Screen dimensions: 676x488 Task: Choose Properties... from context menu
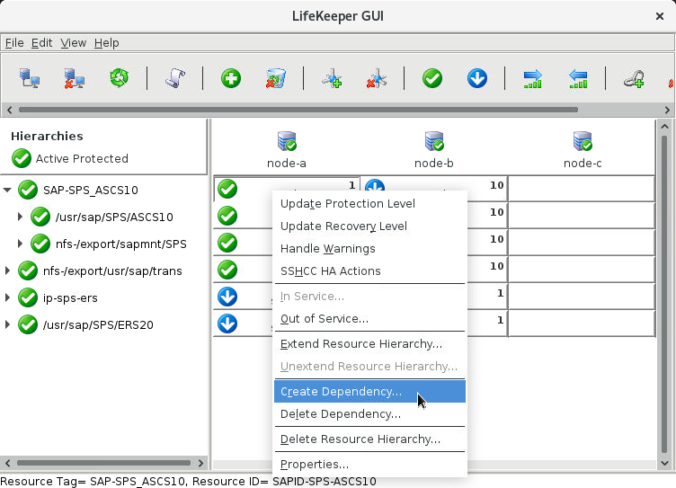click(369, 465)
